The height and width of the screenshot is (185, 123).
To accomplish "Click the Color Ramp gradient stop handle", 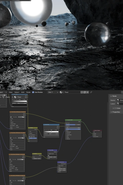I will pyautogui.click(x=52, y=132).
